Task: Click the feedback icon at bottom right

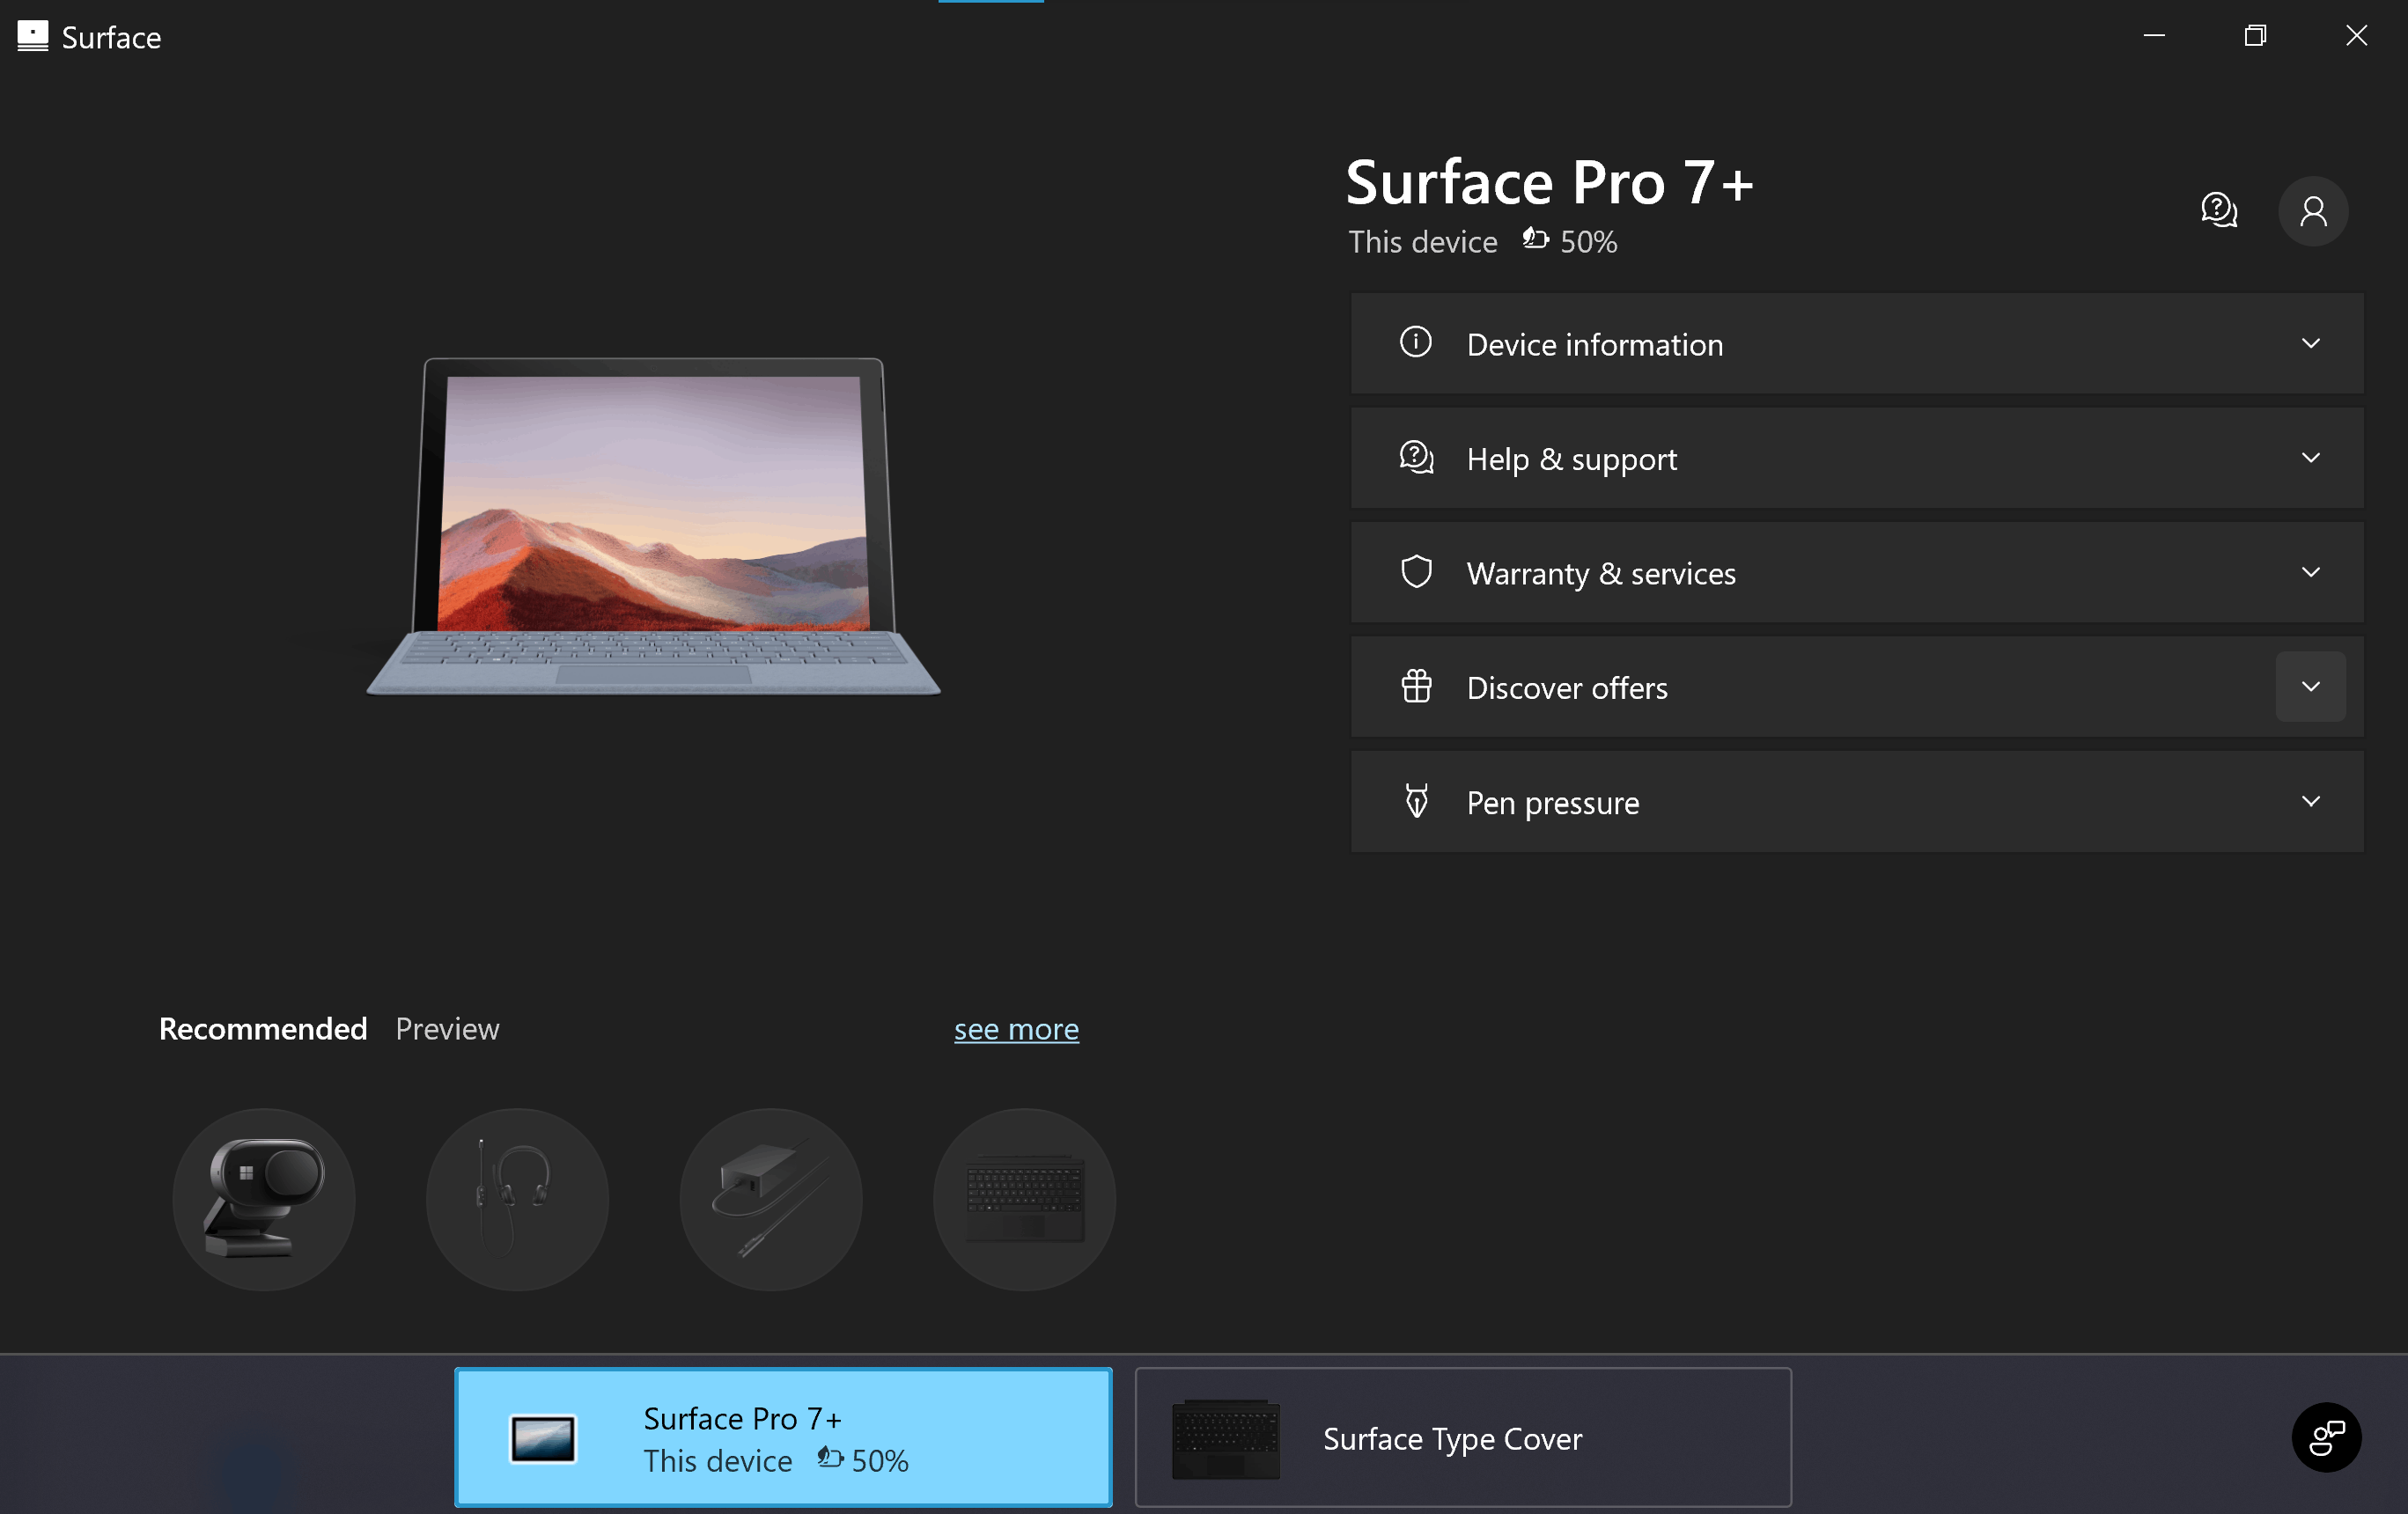Action: pos(2326,1437)
